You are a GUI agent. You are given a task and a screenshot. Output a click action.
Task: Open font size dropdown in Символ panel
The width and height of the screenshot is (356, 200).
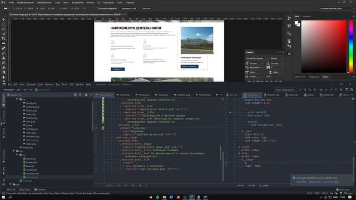(256, 63)
